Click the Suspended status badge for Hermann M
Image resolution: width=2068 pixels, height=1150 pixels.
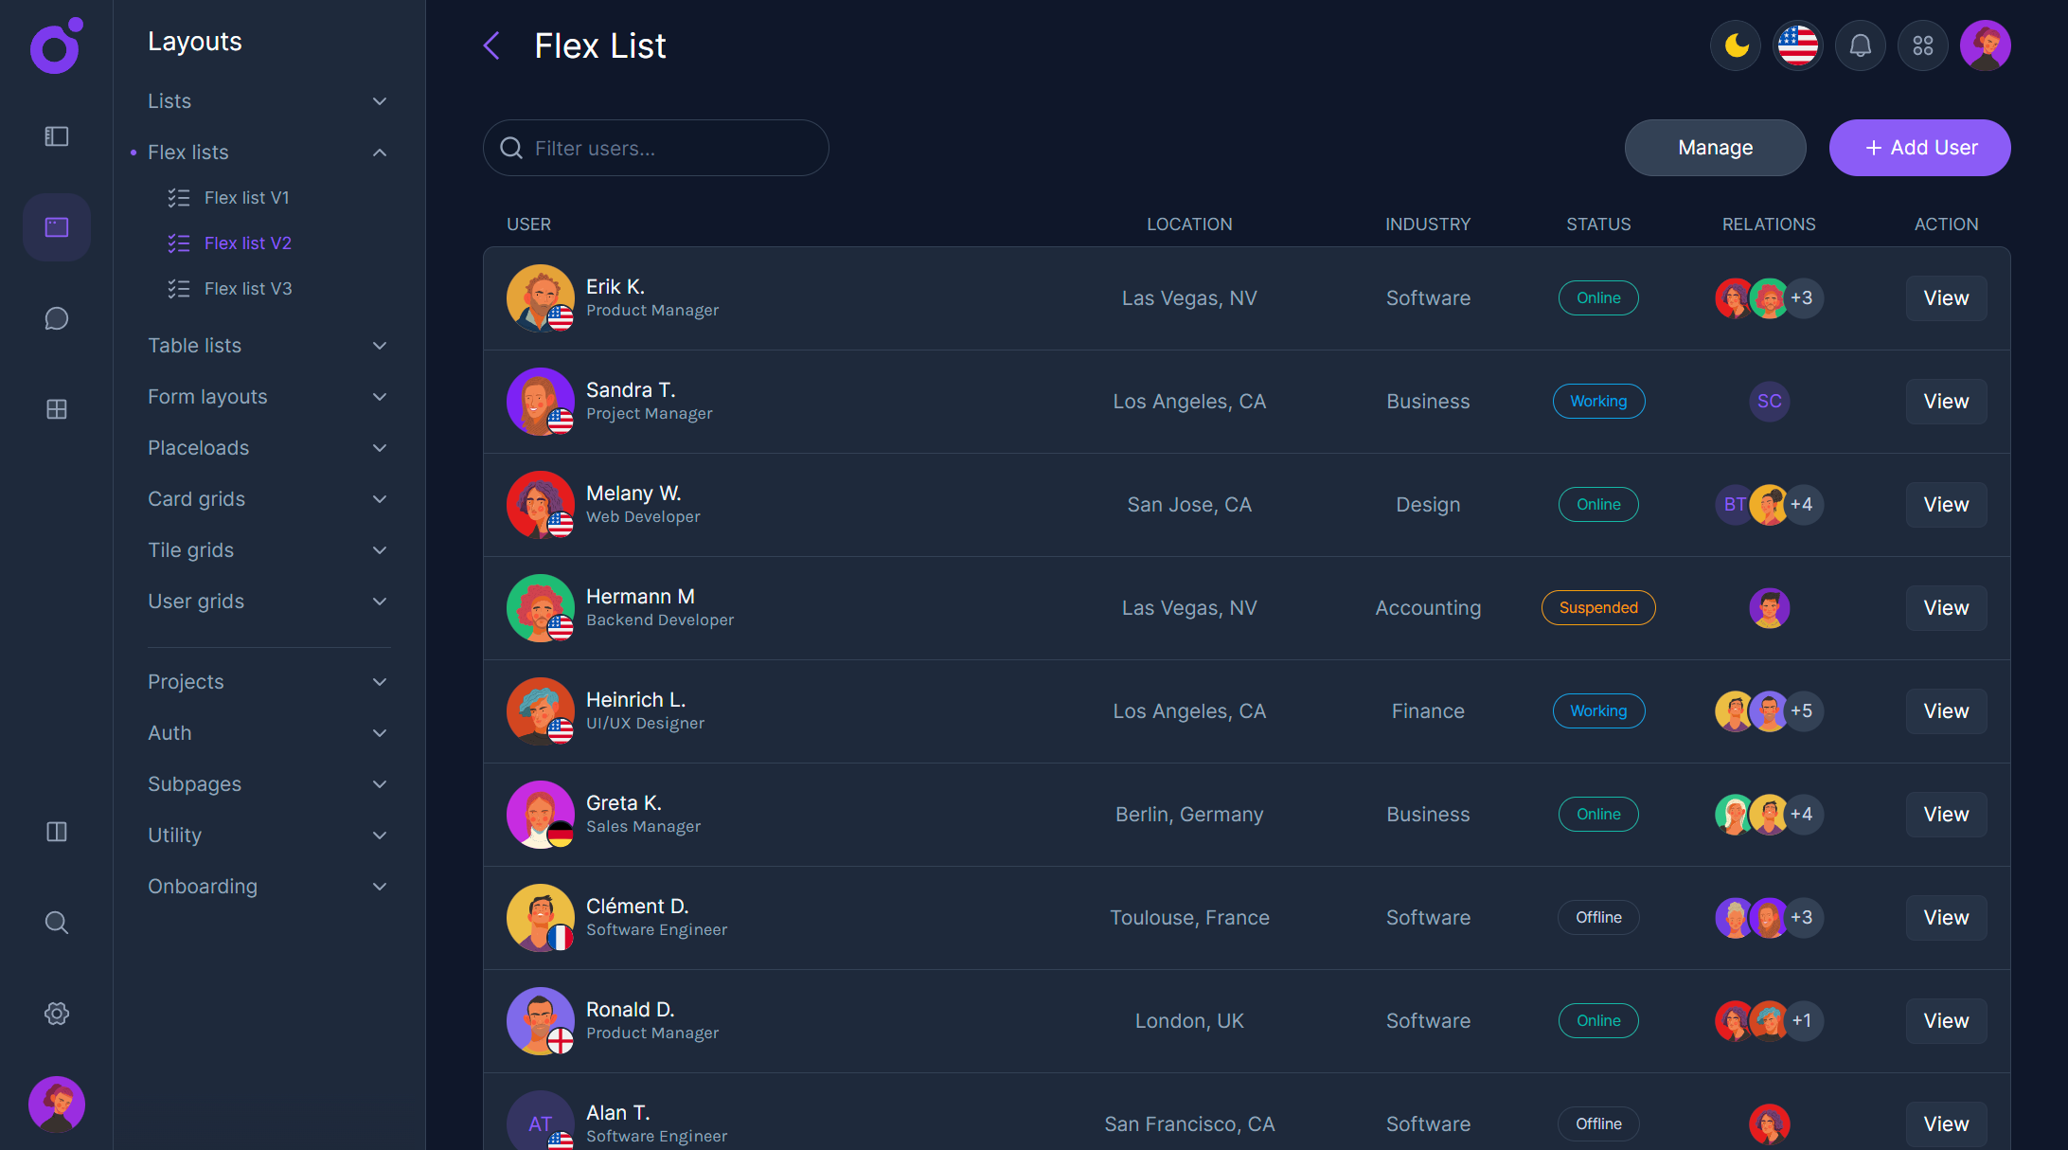pyautogui.click(x=1598, y=607)
